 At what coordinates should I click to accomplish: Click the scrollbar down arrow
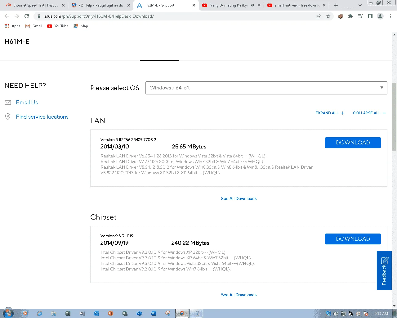394,306
